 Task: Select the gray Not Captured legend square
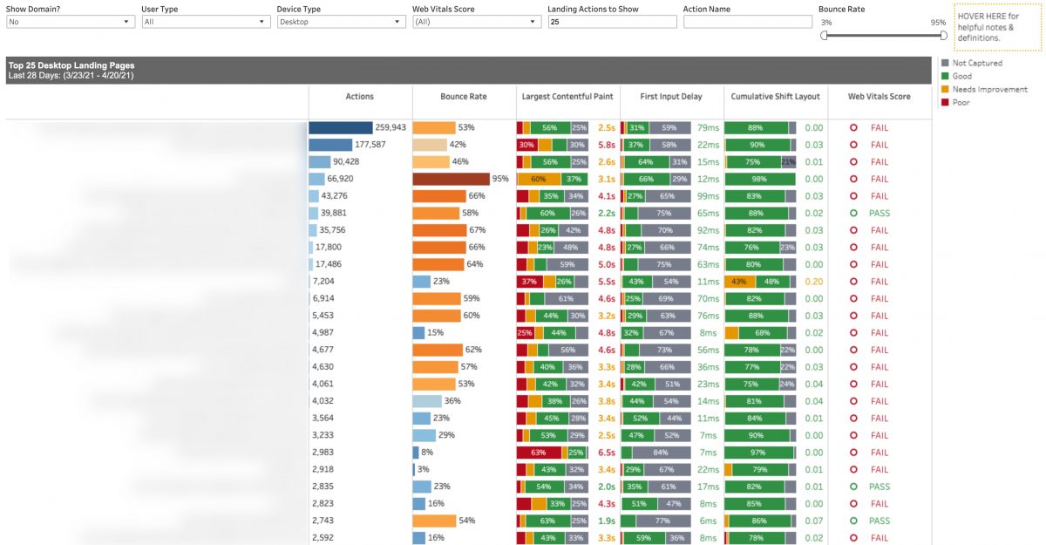tap(945, 63)
